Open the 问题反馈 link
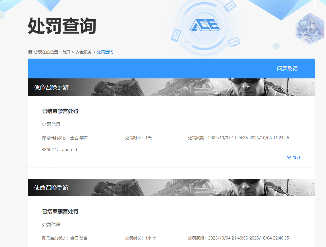326x247 pixels. coord(287,68)
